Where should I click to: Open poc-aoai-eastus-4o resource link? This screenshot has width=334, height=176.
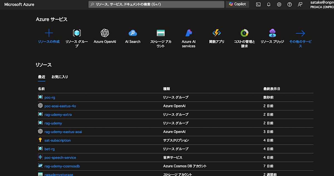(x=60, y=106)
